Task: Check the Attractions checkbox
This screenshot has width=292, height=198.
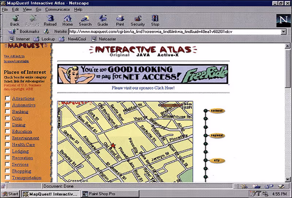Action: (7, 98)
